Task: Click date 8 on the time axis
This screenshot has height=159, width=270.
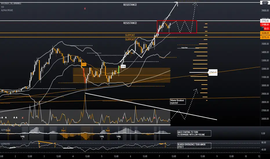Action: pyautogui.click(x=188, y=156)
